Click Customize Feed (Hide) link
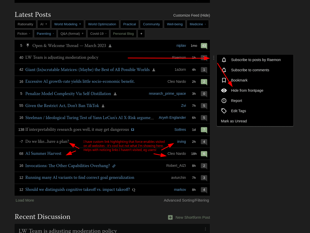The height and width of the screenshot is (233, 310). tap(192, 15)
